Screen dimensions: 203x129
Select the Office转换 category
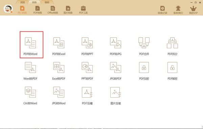point(53,10)
